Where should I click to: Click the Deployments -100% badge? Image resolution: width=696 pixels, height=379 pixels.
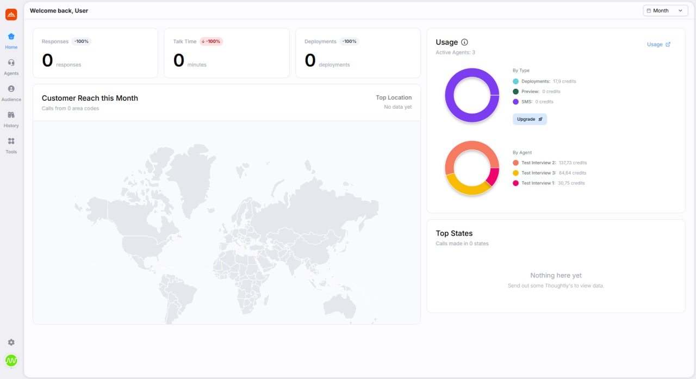[349, 41]
